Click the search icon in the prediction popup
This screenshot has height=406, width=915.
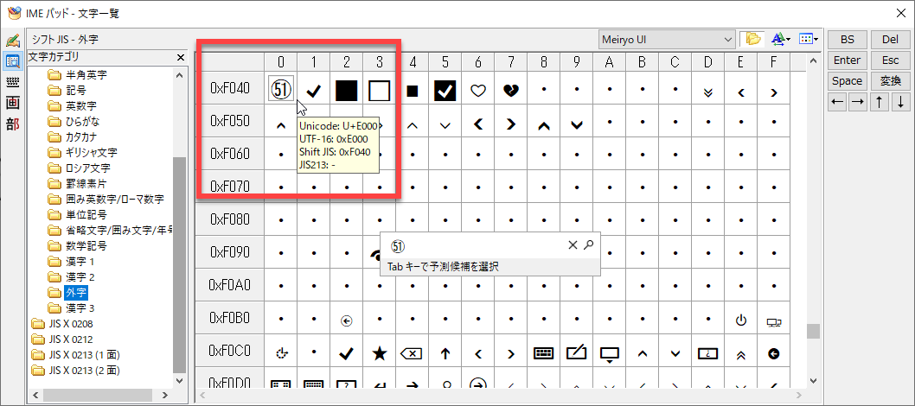pos(589,245)
